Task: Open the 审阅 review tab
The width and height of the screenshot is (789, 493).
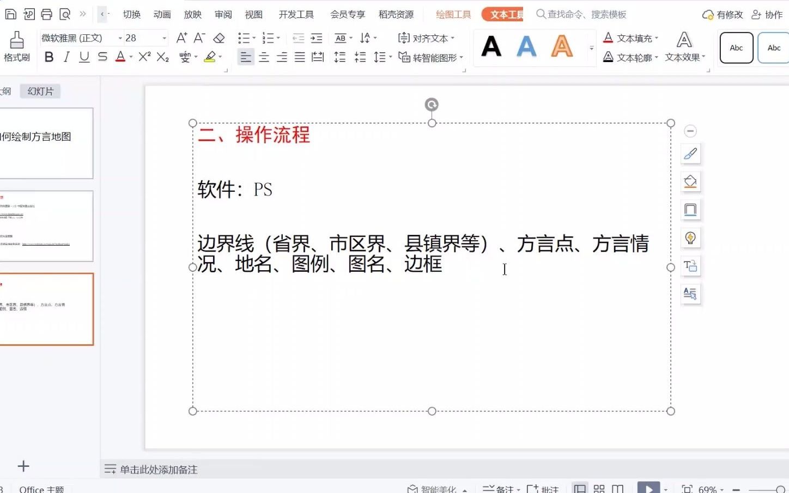Action: (x=223, y=15)
